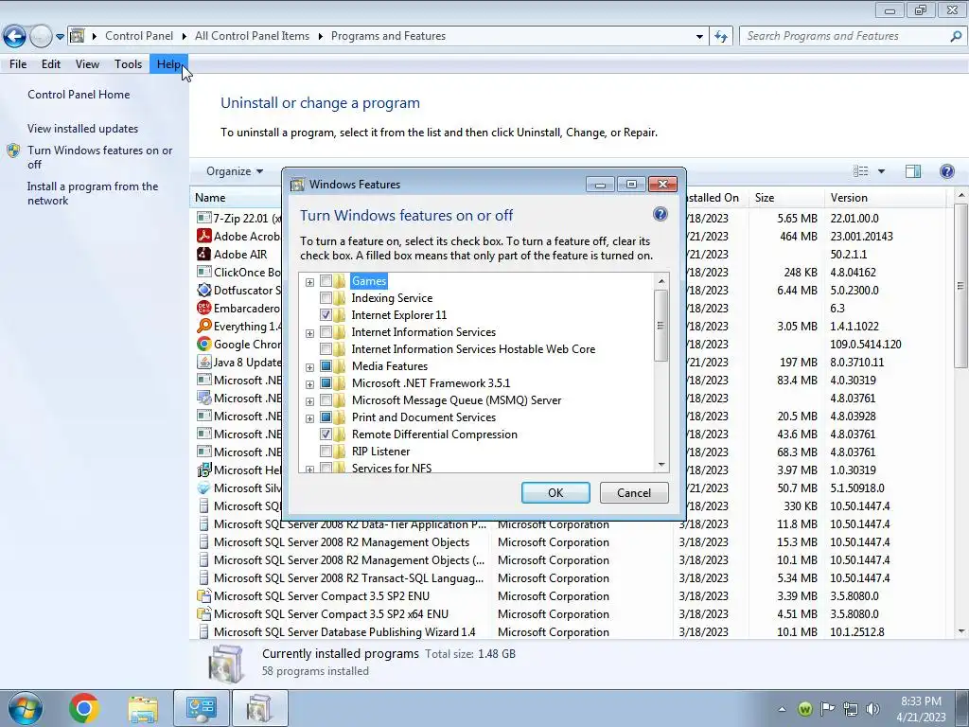Viewport: 969px width, 727px height.
Task: Select the Adobe AIR program icon
Action: [x=204, y=254]
